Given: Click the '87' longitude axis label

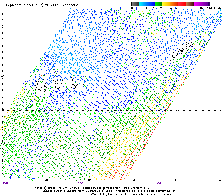Looking at the screenshot, I should tap(177, 180).
